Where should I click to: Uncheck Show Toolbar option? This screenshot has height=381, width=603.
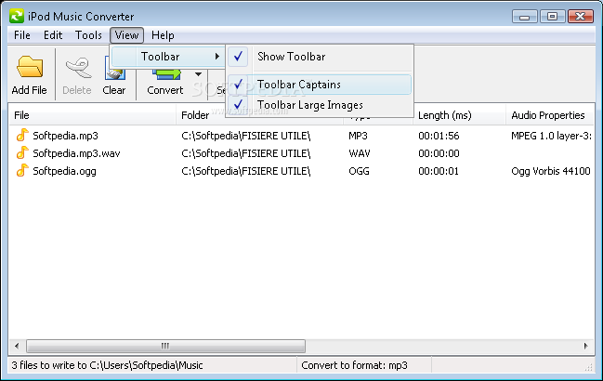coord(320,57)
